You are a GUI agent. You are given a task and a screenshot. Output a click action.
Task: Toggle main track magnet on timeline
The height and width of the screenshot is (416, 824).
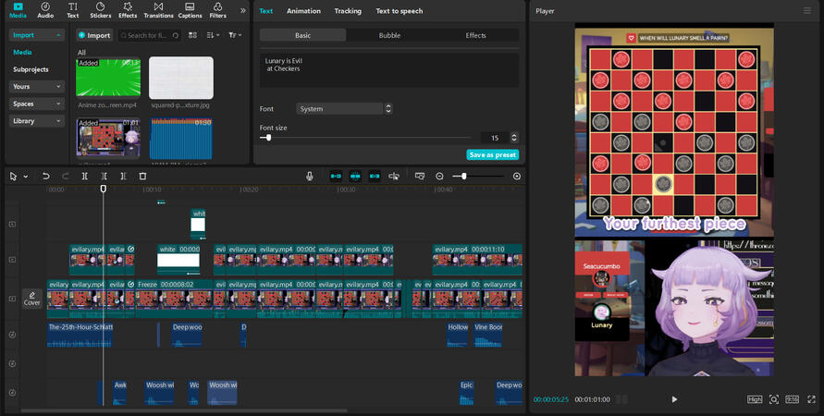(x=336, y=176)
